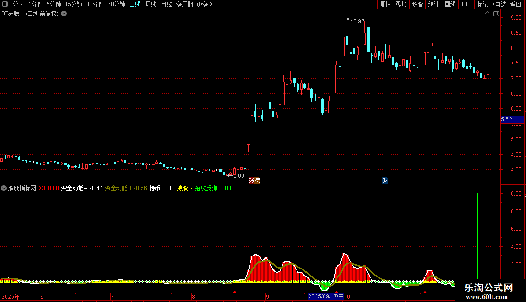Click the 持股: - value
The width and height of the screenshot is (526, 302).
coord(184,188)
